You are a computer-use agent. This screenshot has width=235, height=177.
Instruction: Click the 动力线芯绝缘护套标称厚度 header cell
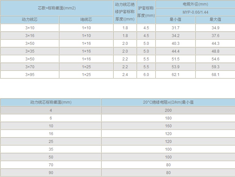125,12
